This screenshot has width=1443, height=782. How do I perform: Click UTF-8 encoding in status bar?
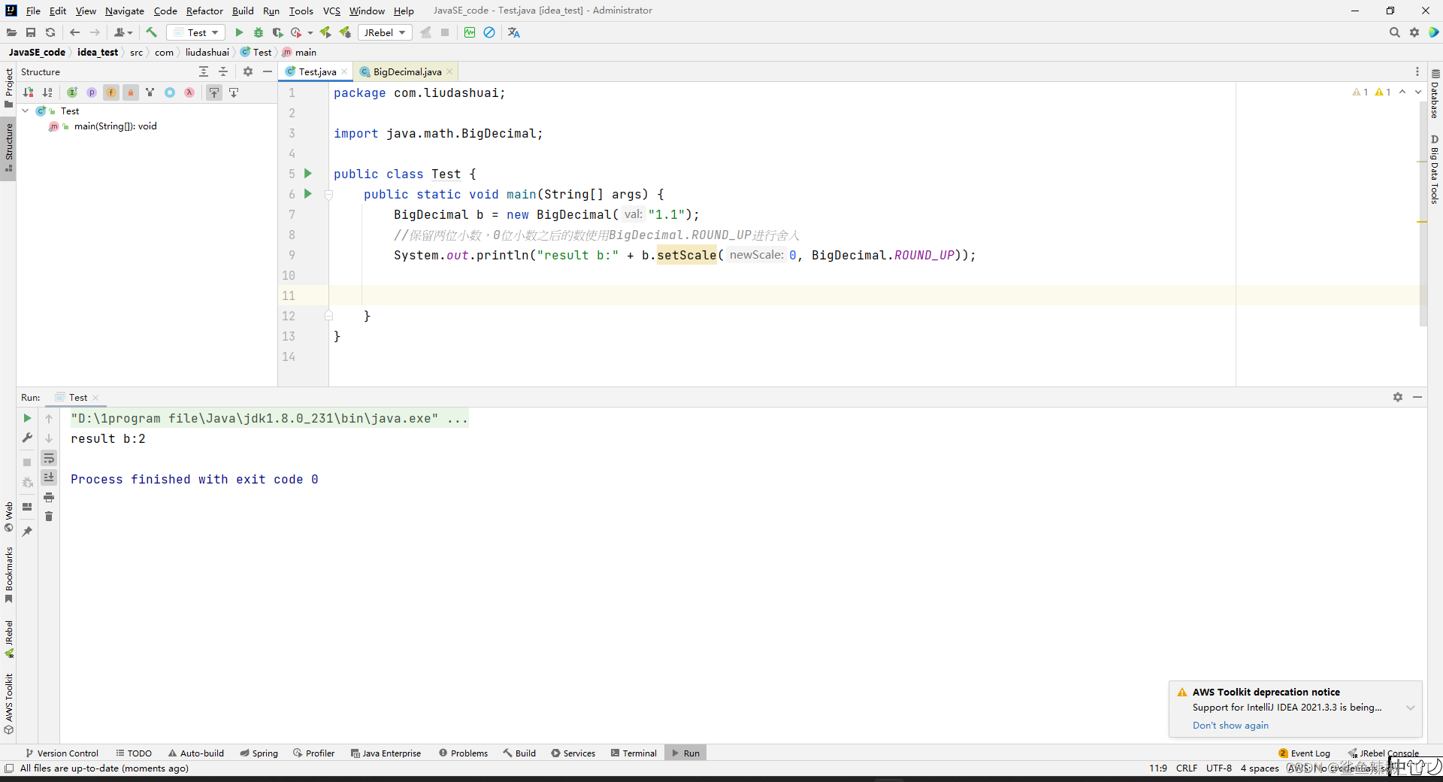tap(1219, 768)
